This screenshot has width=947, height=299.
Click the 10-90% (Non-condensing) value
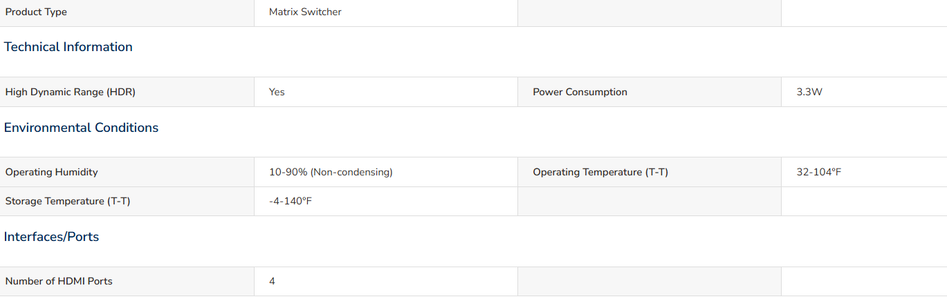[x=331, y=172]
